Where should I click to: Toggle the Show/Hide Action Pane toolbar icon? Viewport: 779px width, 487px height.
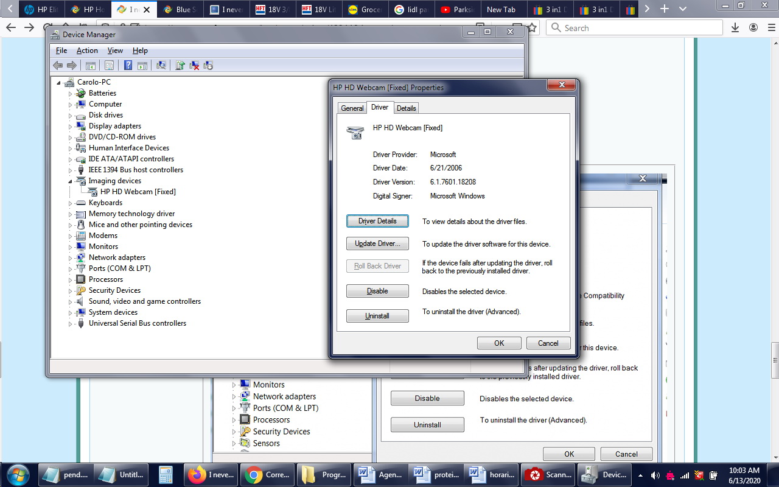click(142, 65)
